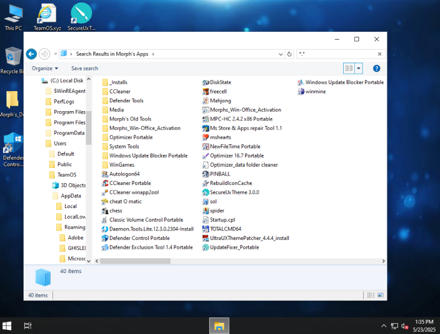Choose RebuildIconCache item

227,183
